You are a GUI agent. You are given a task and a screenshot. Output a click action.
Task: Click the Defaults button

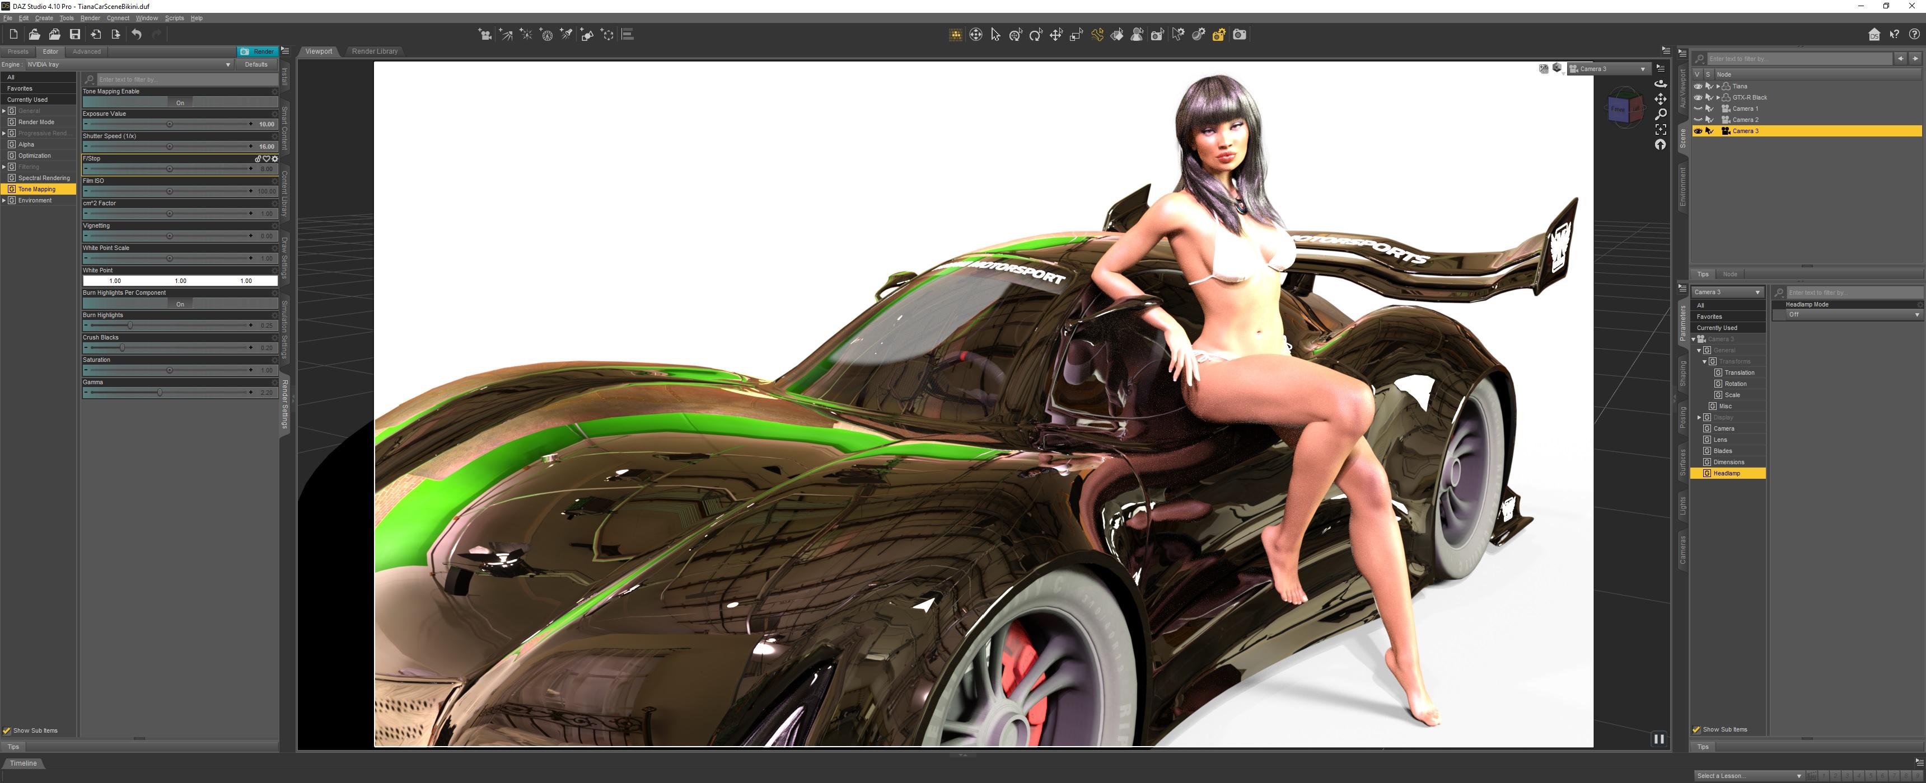click(256, 64)
